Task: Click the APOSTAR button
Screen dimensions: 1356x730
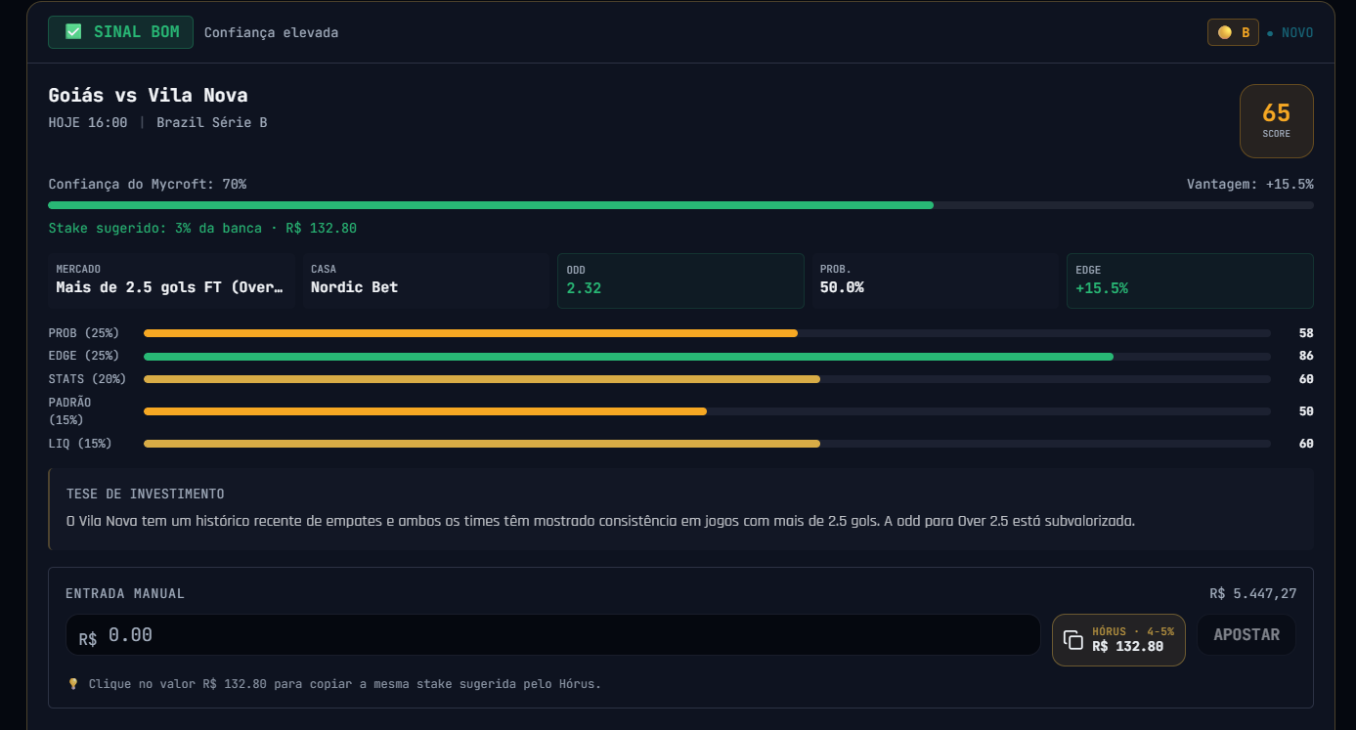Action: [x=1247, y=634]
